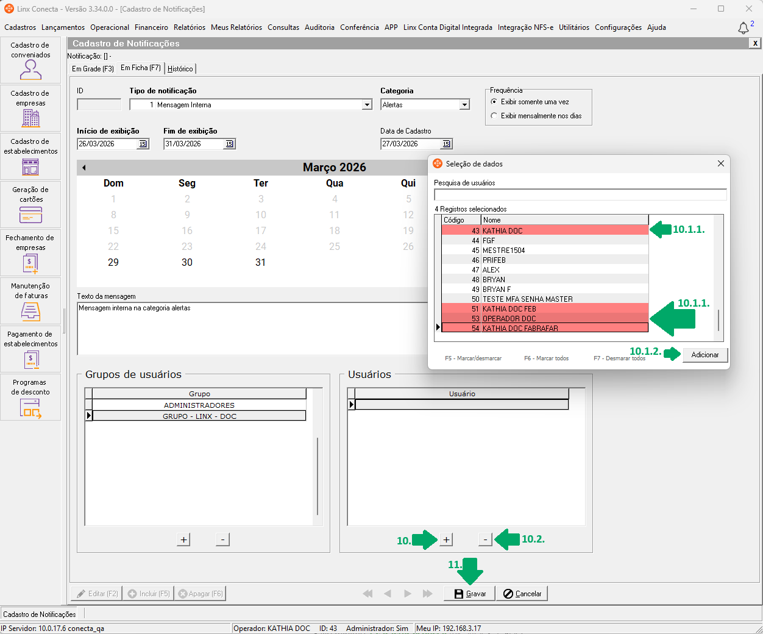Close the Seleção de dados dialog

721,163
